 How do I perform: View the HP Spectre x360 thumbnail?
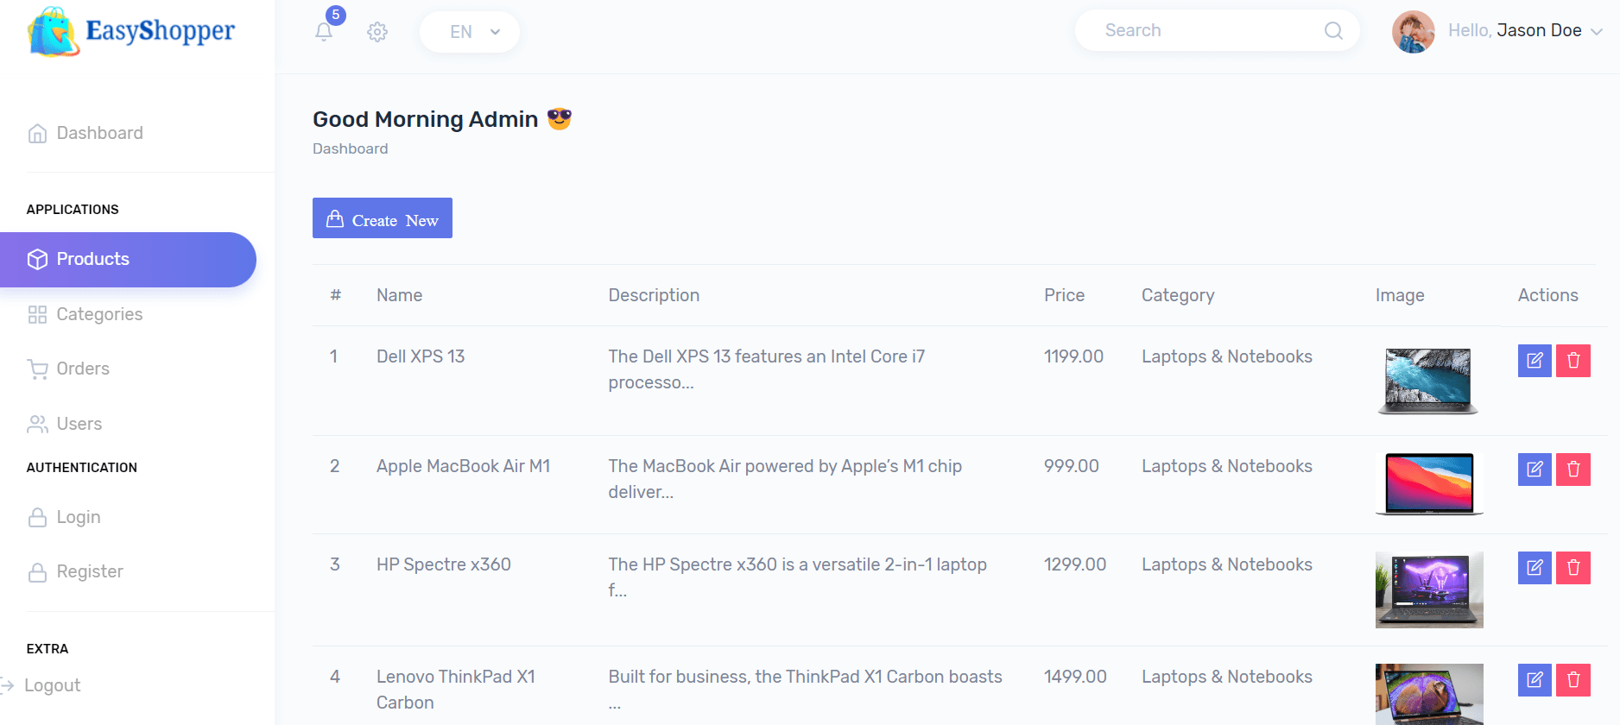tap(1429, 589)
